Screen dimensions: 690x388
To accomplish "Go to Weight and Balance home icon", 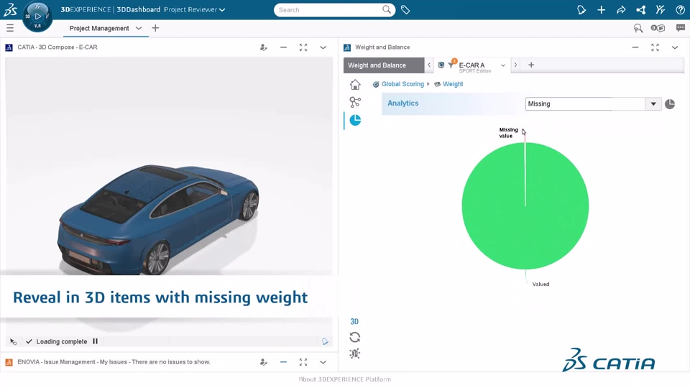I will pyautogui.click(x=355, y=85).
